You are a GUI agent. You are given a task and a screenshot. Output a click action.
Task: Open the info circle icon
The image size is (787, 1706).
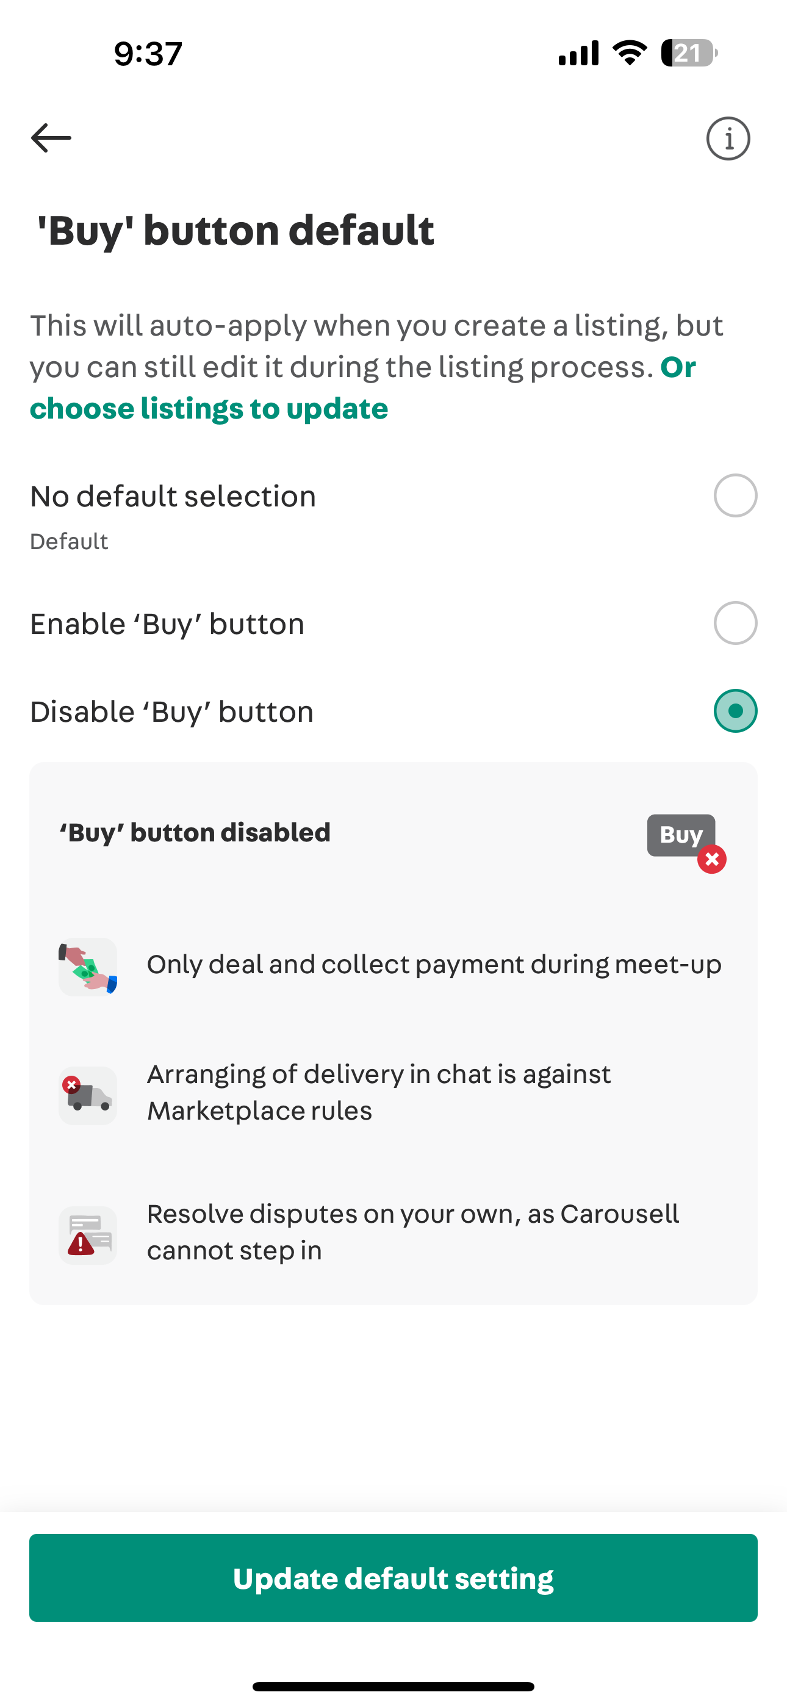[728, 139]
